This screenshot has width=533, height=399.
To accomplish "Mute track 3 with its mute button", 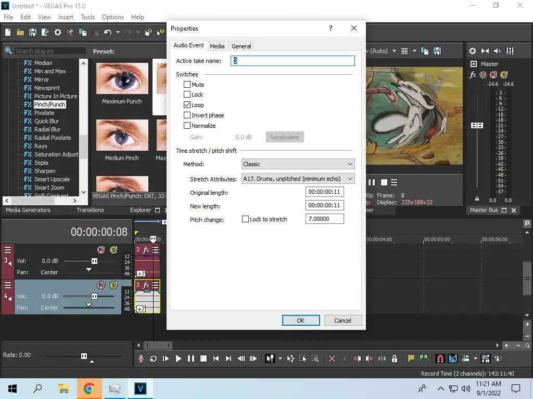I will [x=101, y=250].
